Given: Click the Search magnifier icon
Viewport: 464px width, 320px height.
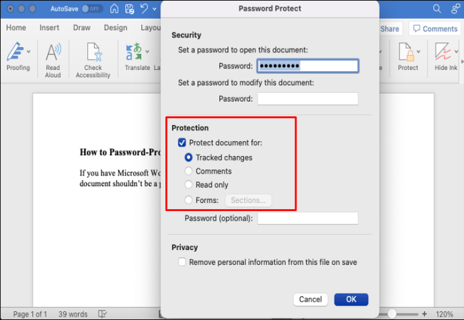Looking at the screenshot, I should pos(438,9).
